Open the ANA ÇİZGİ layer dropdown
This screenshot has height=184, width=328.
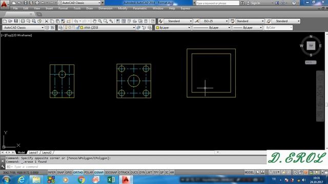(x=99, y=28)
